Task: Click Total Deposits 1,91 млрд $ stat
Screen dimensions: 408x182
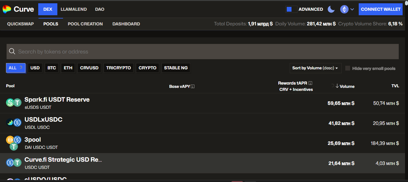Action: coord(243,24)
